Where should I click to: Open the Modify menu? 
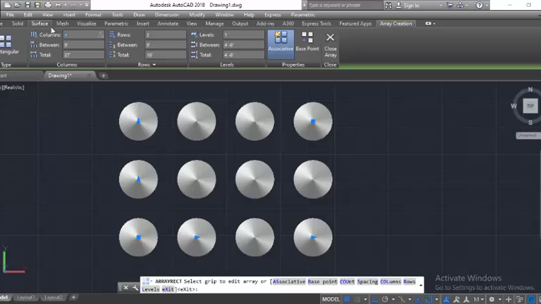(197, 15)
